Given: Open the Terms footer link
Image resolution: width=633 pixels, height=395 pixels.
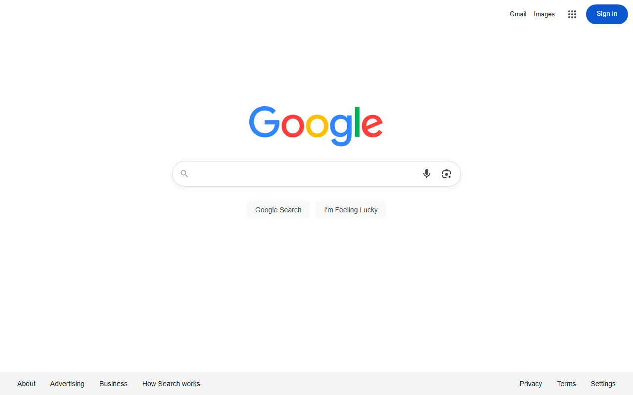Looking at the screenshot, I should (x=566, y=384).
